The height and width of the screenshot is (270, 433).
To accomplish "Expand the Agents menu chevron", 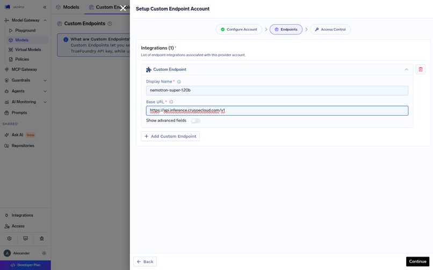I will (45, 91).
